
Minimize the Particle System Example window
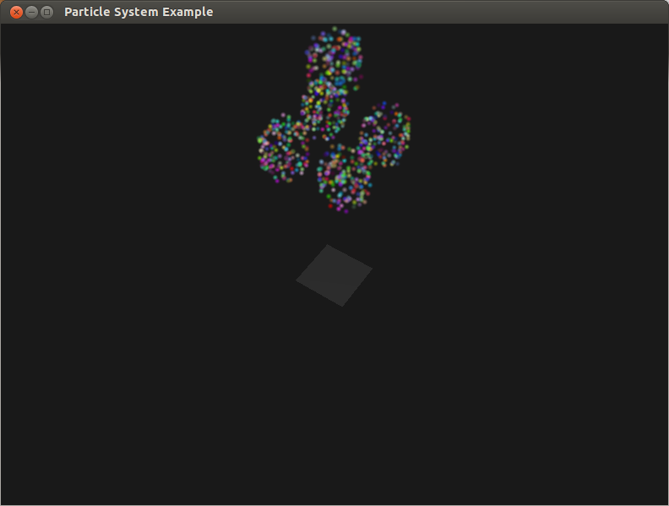click(x=31, y=12)
